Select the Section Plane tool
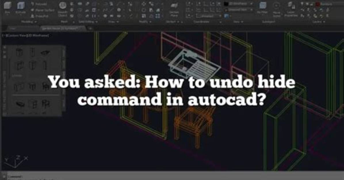This screenshot has height=180, width=344. coord(174,9)
